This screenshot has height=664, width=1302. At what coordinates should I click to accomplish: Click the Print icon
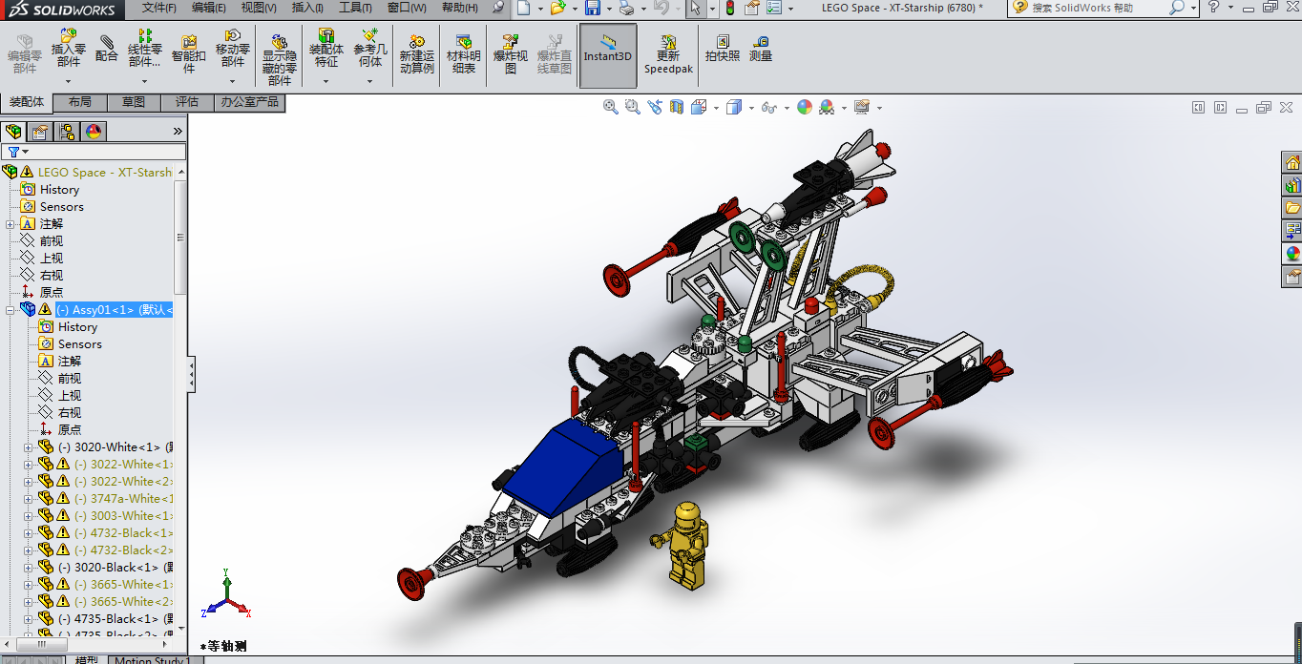(x=626, y=8)
